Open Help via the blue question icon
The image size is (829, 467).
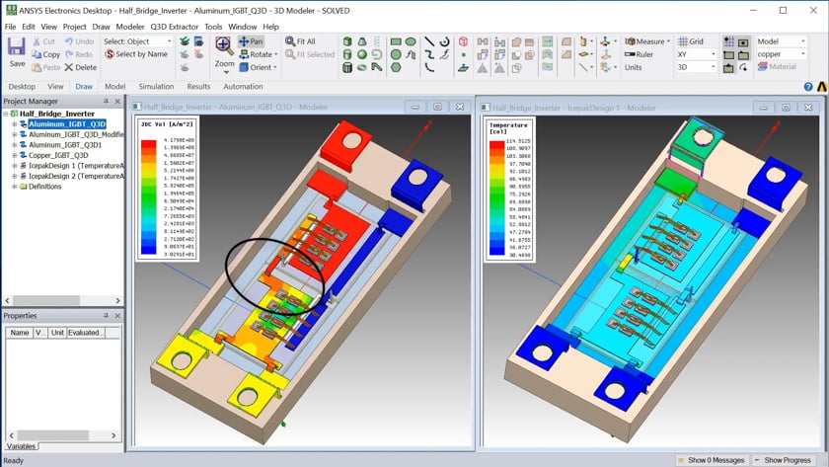[808, 87]
